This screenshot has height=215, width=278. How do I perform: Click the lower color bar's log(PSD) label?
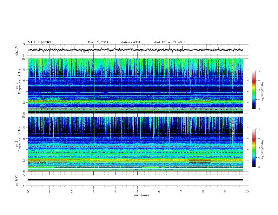click(263, 150)
